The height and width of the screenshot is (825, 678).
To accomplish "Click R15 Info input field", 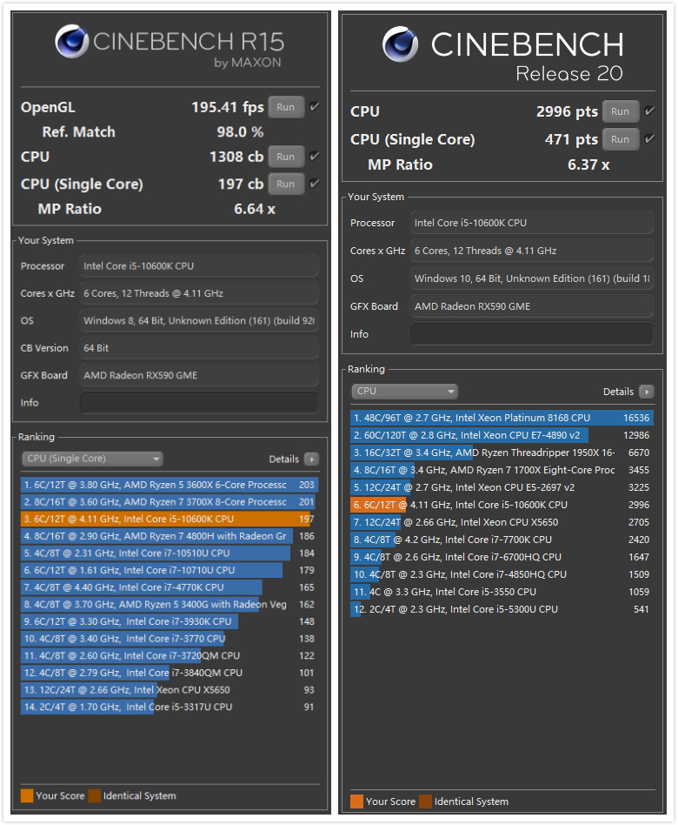I will point(199,403).
